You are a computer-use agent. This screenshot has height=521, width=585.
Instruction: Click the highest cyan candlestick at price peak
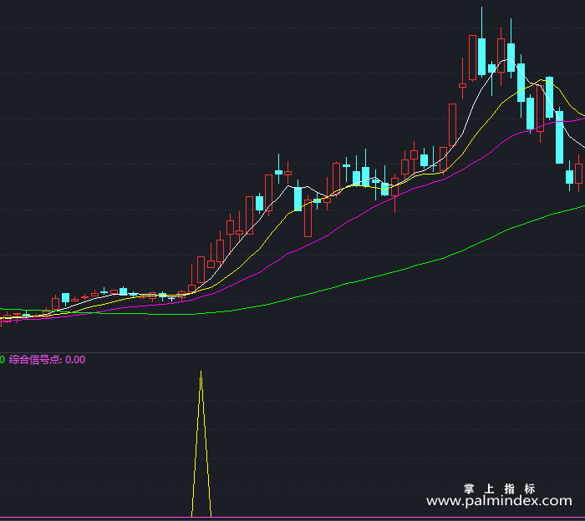pyautogui.click(x=481, y=57)
